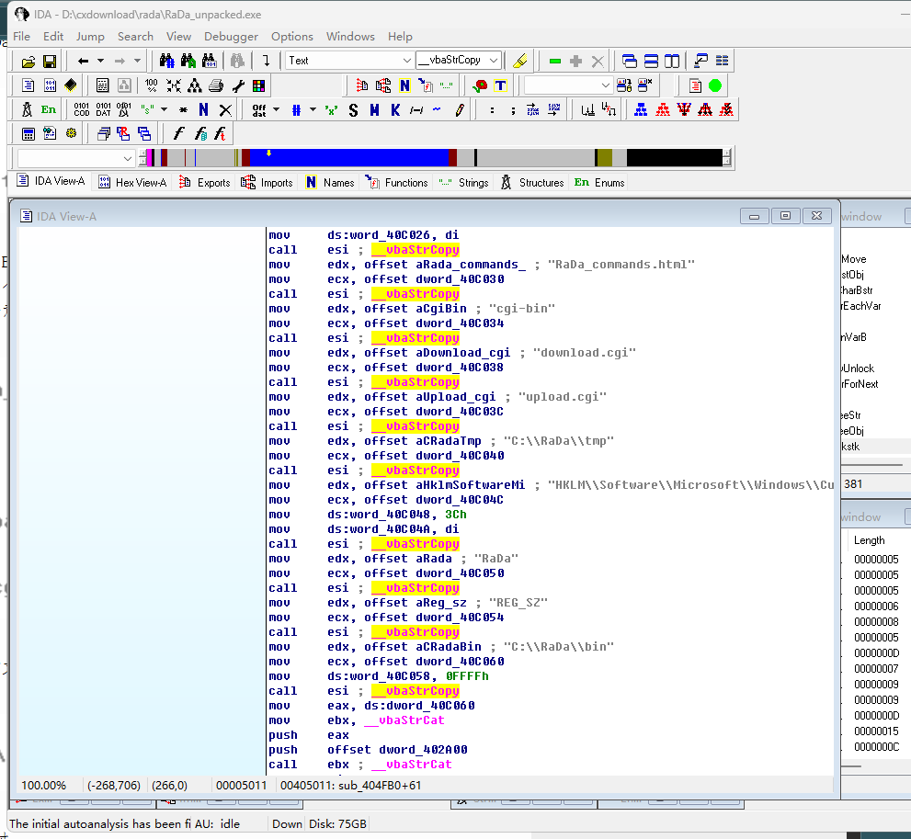Open the File menu
Image resolution: width=911 pixels, height=839 pixels.
[x=21, y=37]
